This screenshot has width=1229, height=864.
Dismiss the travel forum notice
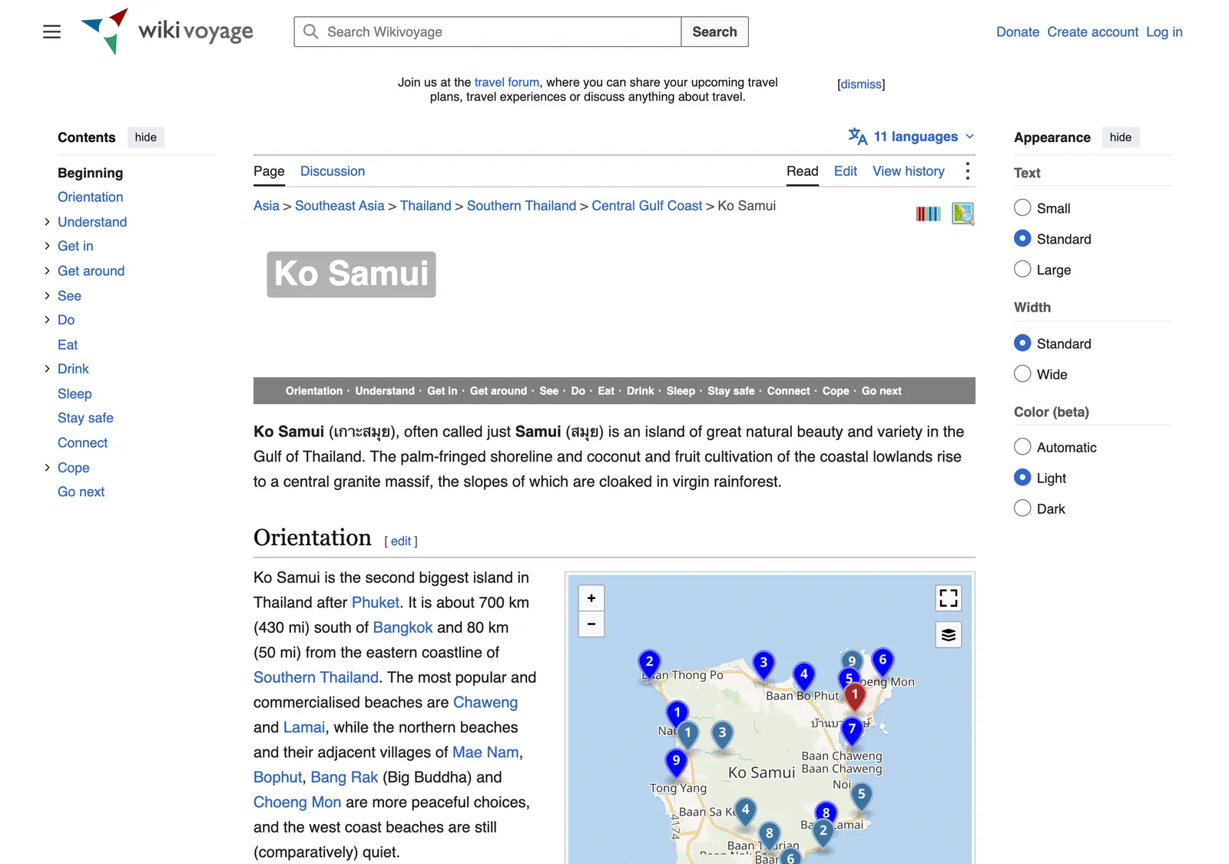click(861, 84)
